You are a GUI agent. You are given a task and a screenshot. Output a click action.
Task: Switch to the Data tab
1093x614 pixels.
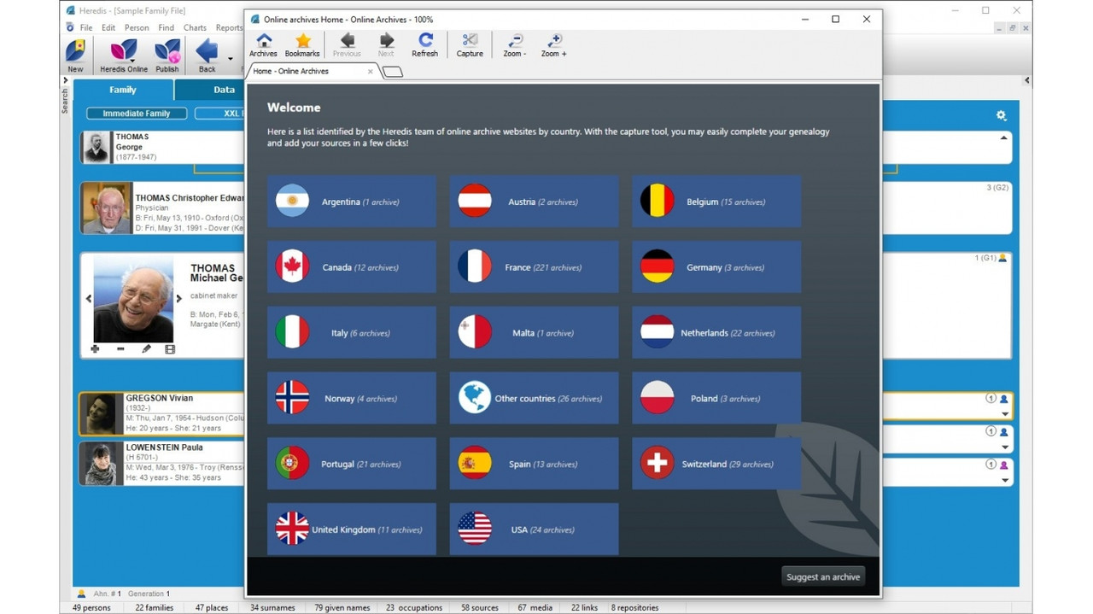click(x=224, y=90)
